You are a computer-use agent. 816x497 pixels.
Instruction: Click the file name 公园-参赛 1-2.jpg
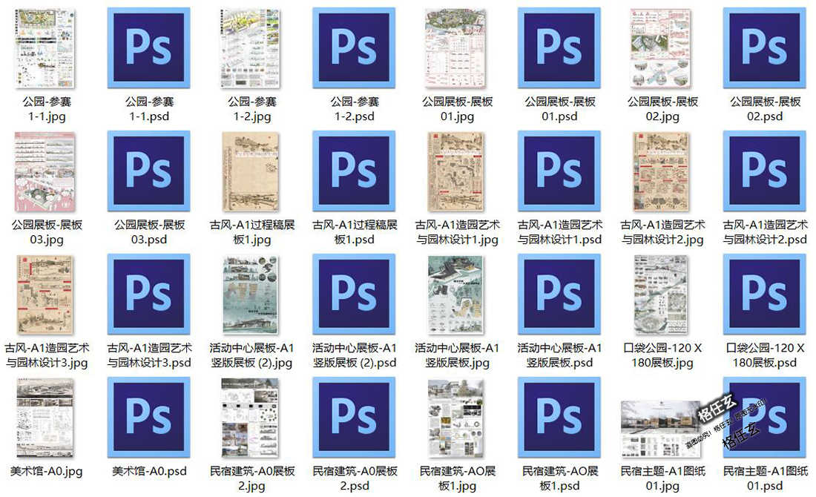click(252, 109)
